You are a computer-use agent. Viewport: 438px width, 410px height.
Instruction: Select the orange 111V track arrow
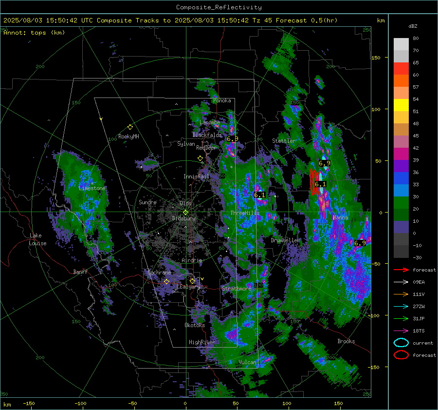401,294
